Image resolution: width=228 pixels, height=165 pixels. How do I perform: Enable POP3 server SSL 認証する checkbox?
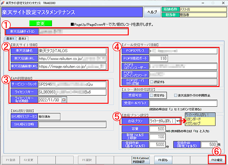click(152, 82)
